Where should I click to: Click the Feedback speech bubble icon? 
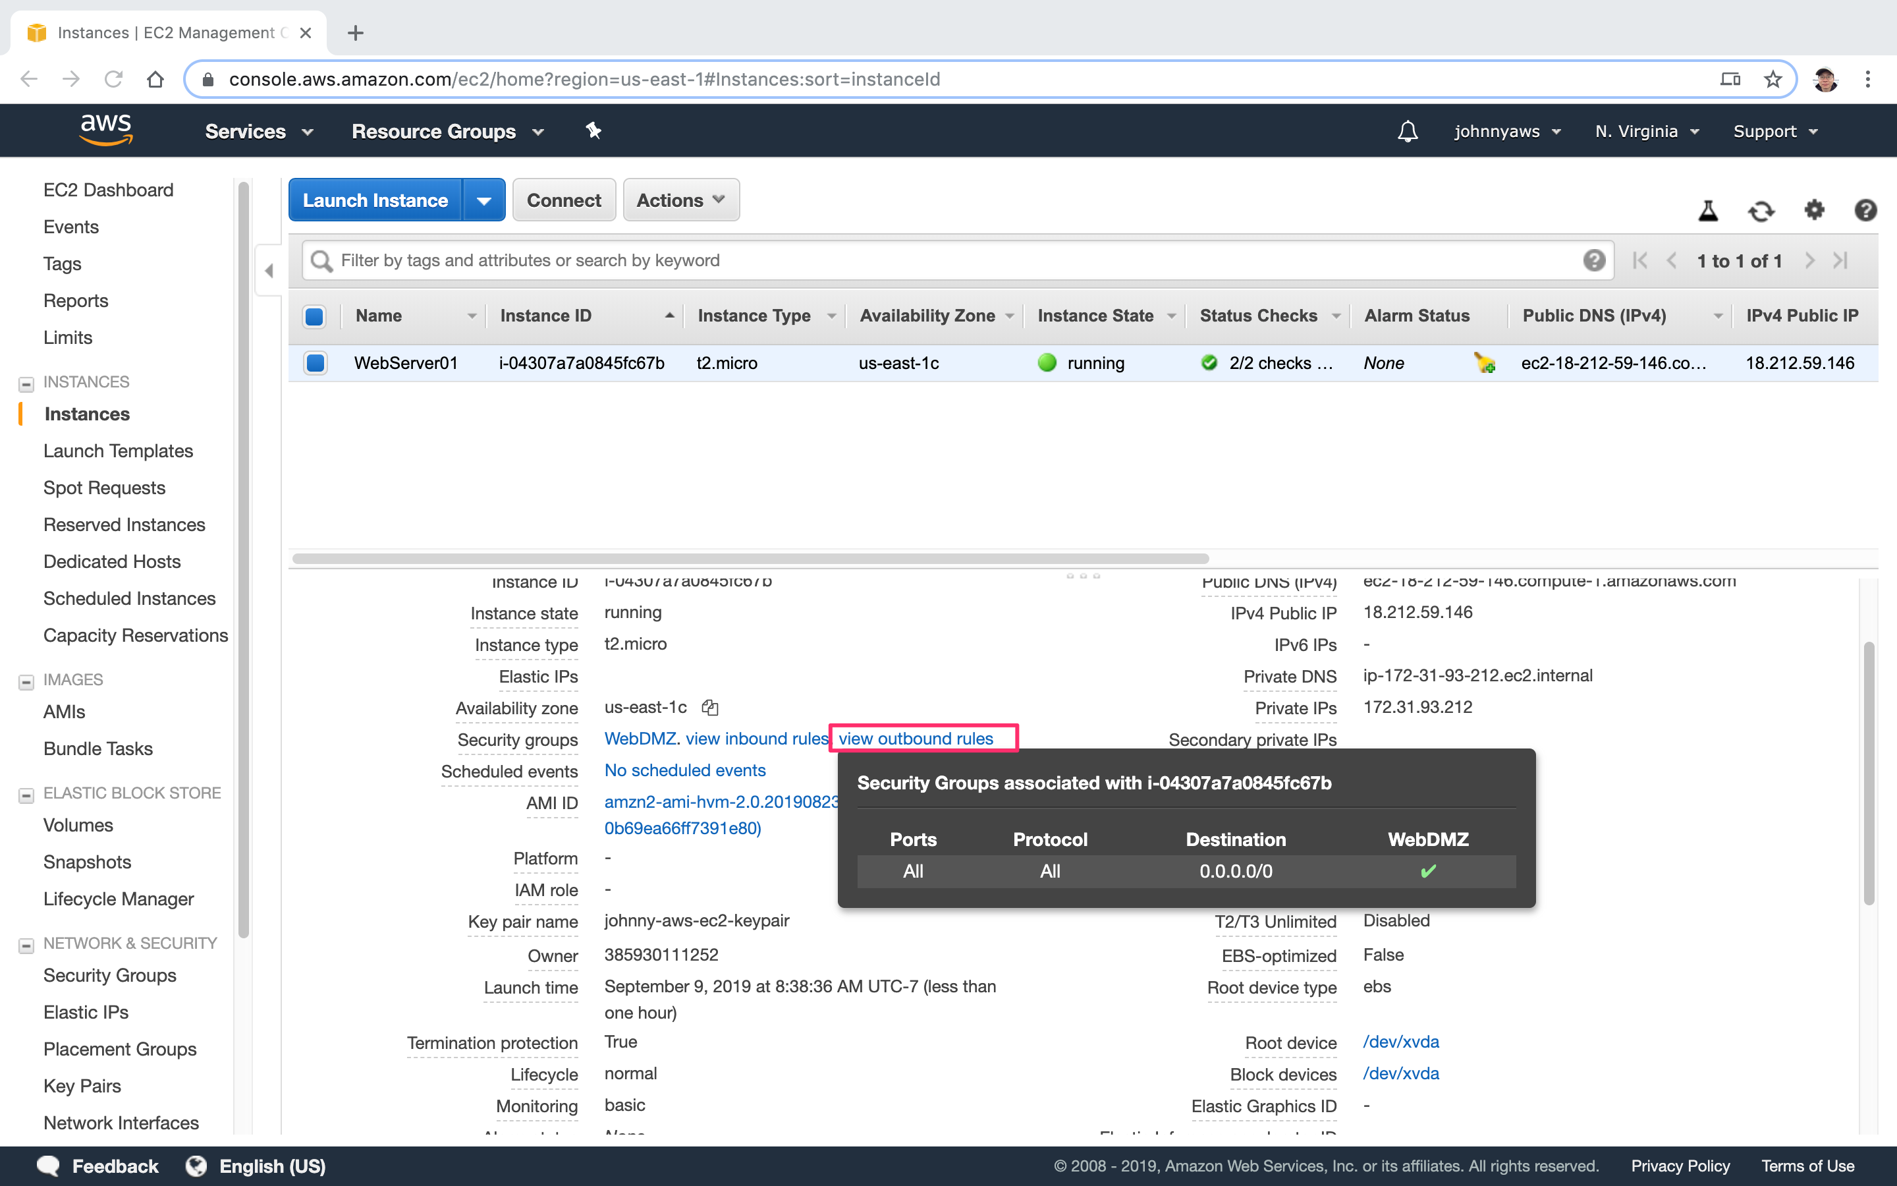tap(49, 1166)
